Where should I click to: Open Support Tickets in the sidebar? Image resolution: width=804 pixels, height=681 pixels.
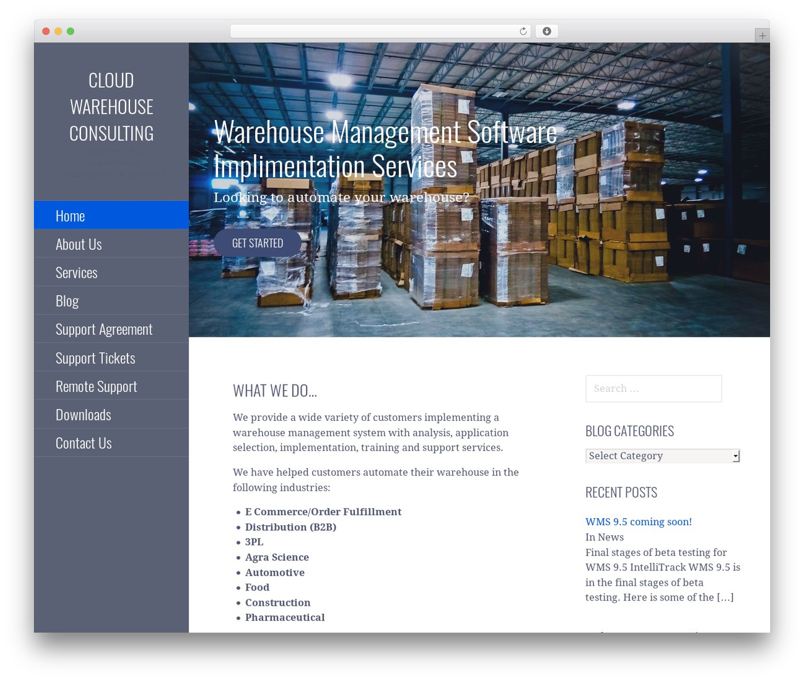[x=111, y=357]
